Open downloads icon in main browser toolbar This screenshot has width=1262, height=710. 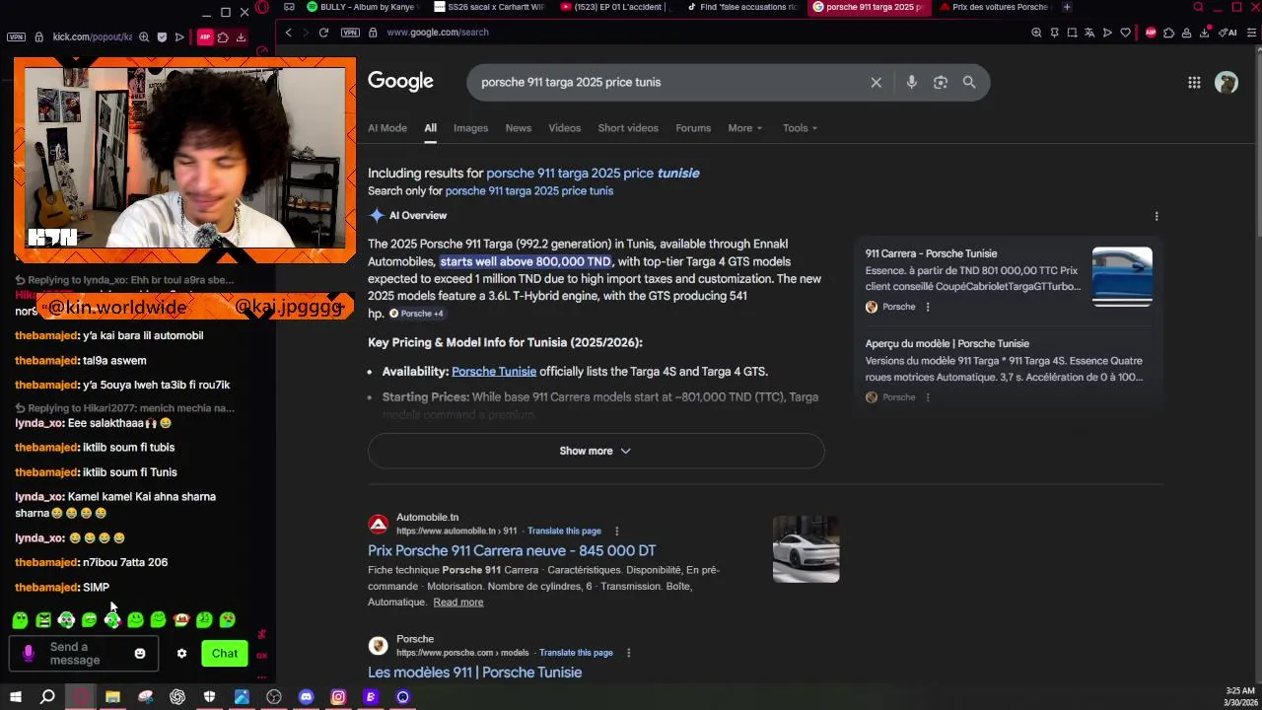point(1204,33)
